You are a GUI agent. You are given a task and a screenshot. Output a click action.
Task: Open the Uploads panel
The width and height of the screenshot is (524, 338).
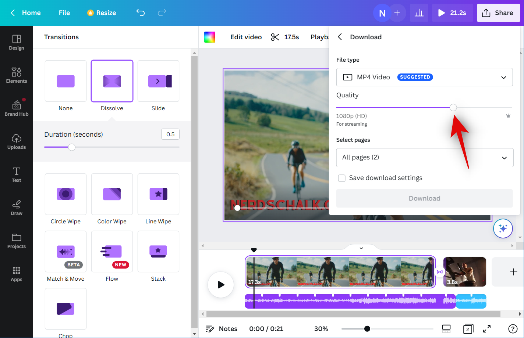click(x=17, y=141)
